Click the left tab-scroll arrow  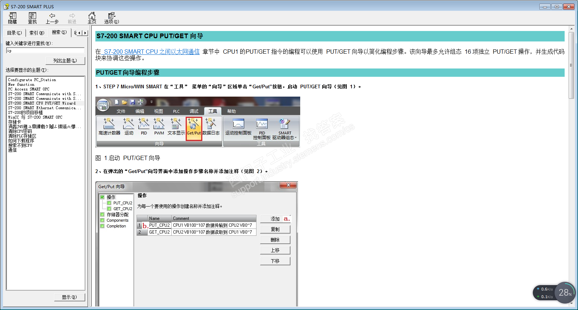point(80,33)
